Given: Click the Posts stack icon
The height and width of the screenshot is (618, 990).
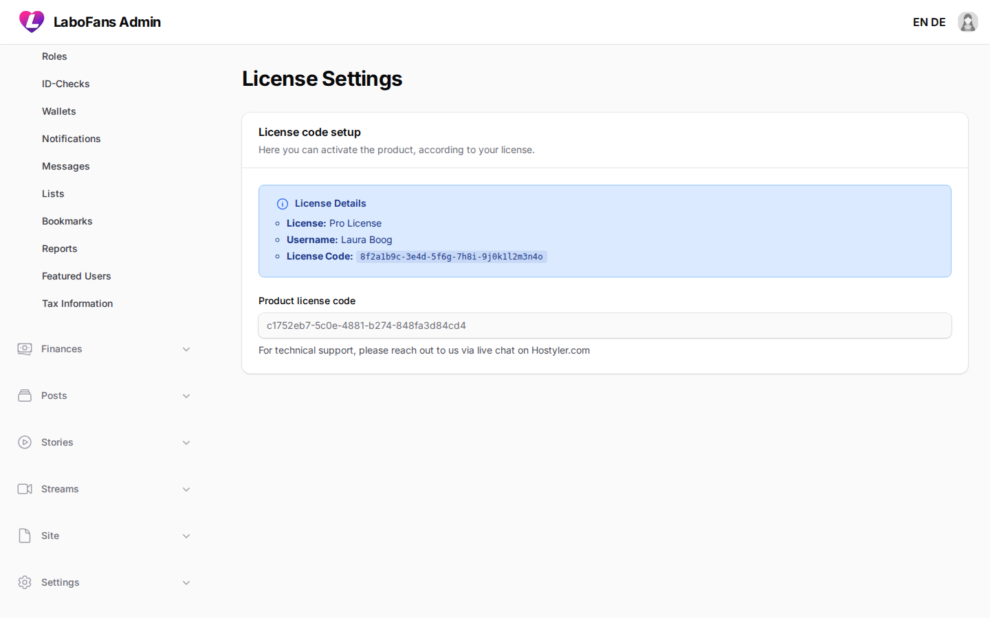Looking at the screenshot, I should (x=25, y=396).
